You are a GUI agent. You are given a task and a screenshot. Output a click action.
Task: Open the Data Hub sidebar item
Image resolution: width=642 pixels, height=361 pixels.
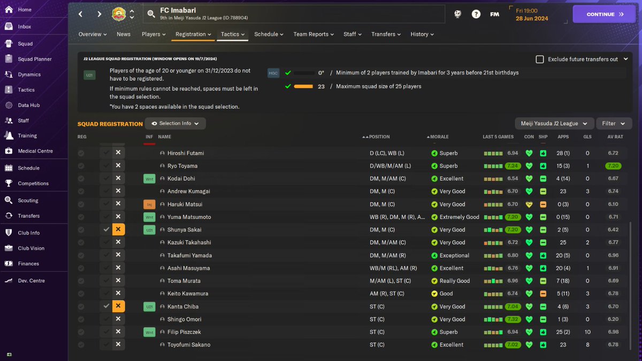point(29,105)
